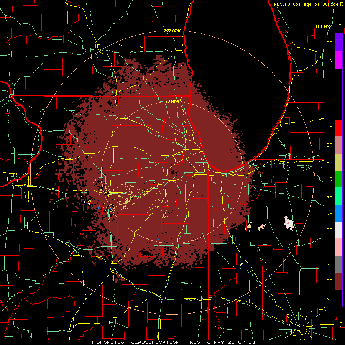Click the "HHC" product code text
The image size is (345, 345).
[x=337, y=23]
